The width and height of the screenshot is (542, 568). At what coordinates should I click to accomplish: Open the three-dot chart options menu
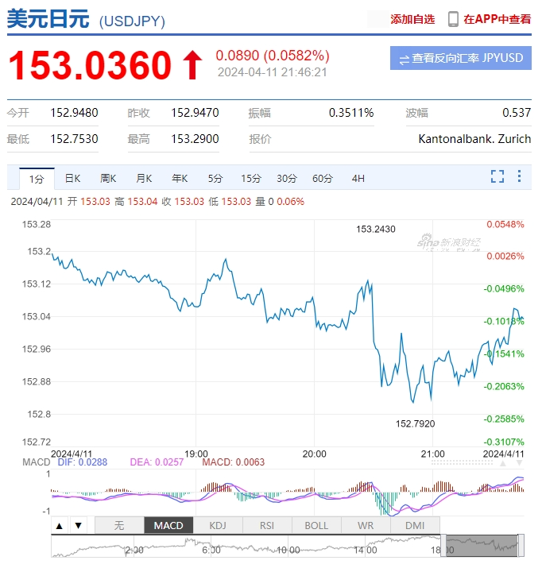tap(519, 176)
